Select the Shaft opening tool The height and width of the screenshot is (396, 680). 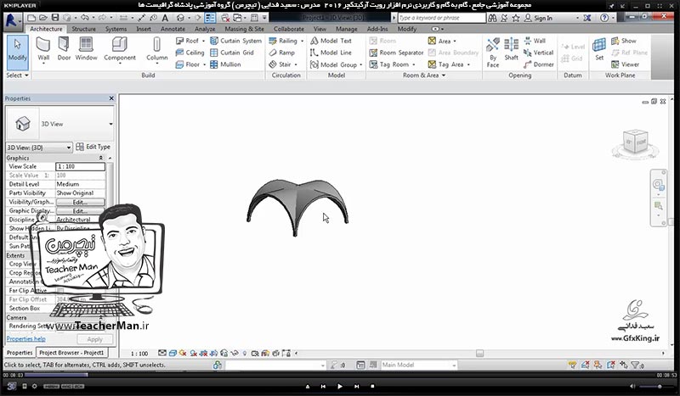(x=512, y=49)
